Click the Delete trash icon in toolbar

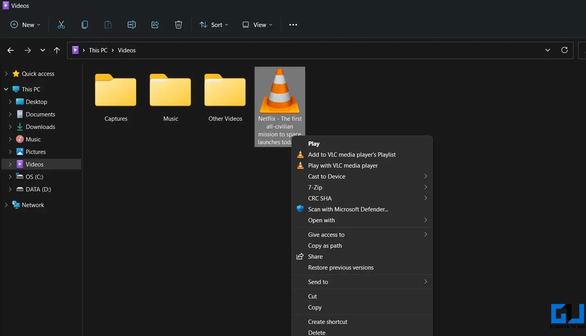coord(179,25)
